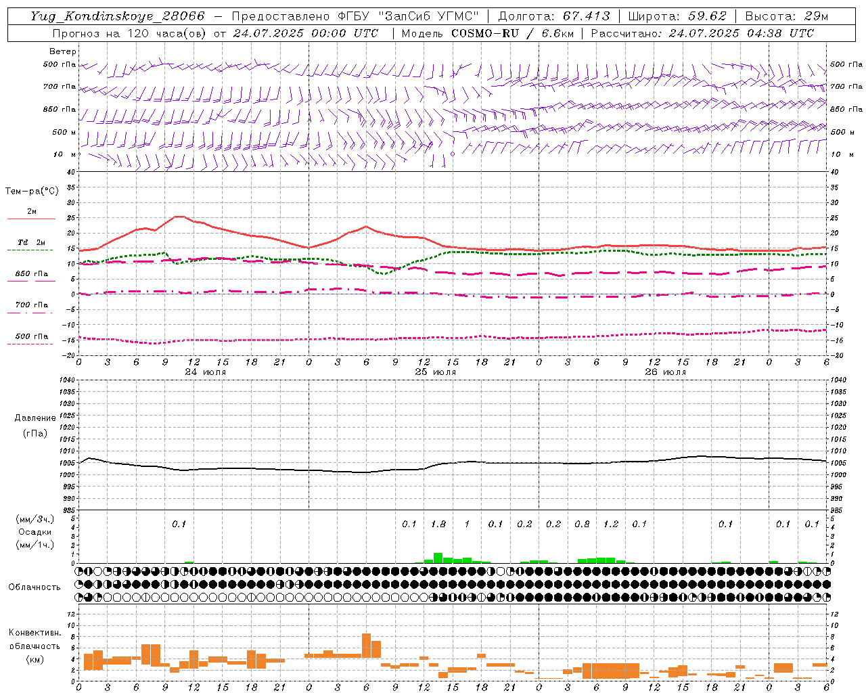Screen dimensions: 866x693
Task: Click the (мм/1ч.) precipitation unit label
Action: (x=35, y=545)
